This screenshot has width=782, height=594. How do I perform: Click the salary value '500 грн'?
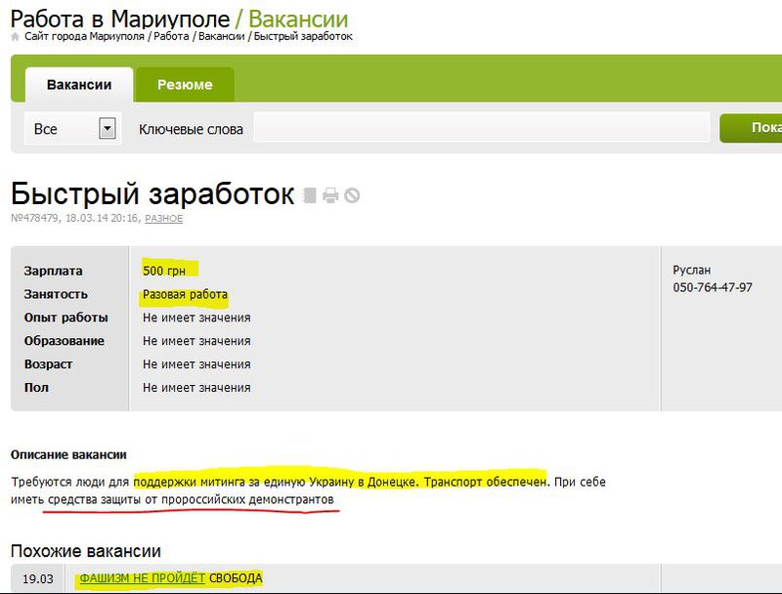164,271
